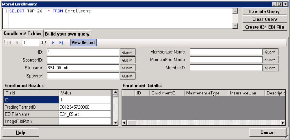Focus the MemberLastName input field
This screenshot has width=290, height=140.
point(226,52)
